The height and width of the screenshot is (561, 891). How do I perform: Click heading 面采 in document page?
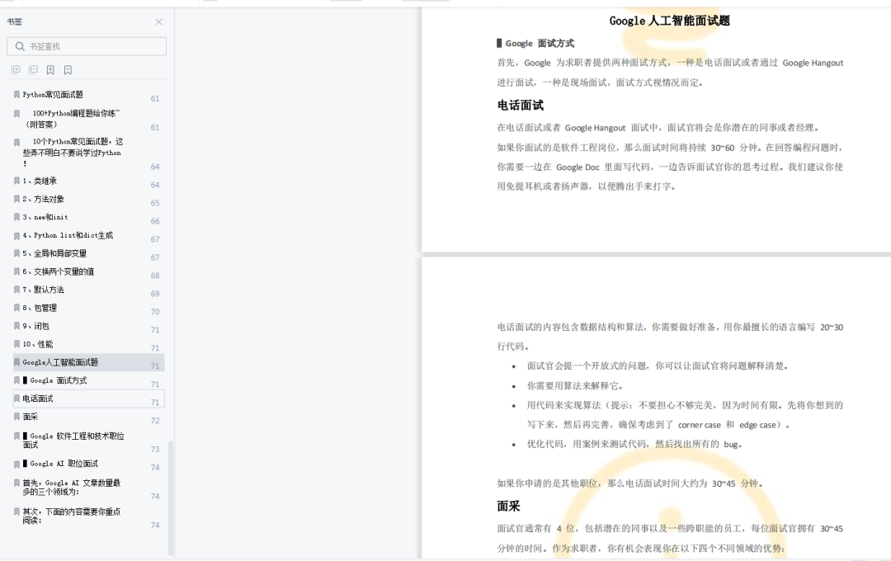[x=508, y=506]
